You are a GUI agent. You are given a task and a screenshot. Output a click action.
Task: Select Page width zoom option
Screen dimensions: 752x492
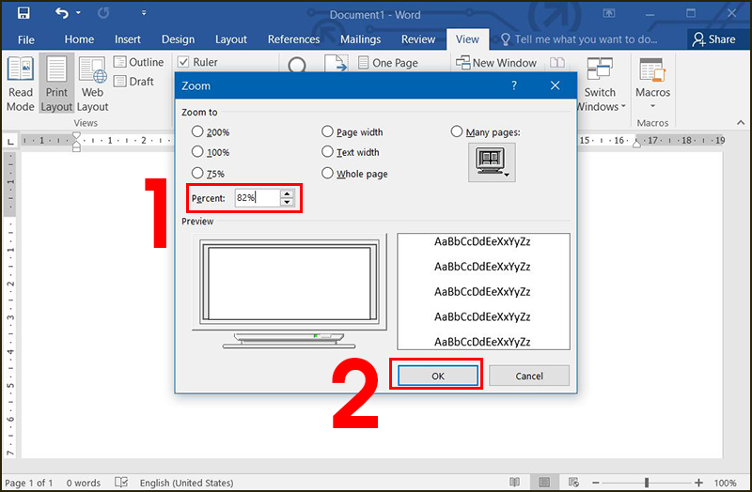coord(327,131)
